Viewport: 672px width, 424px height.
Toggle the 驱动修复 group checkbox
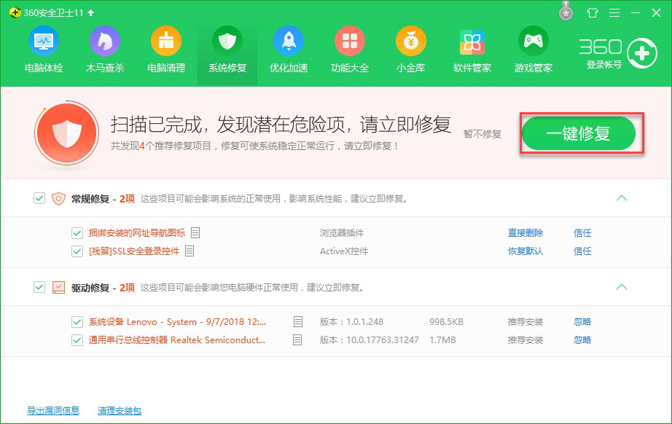pyautogui.click(x=39, y=287)
